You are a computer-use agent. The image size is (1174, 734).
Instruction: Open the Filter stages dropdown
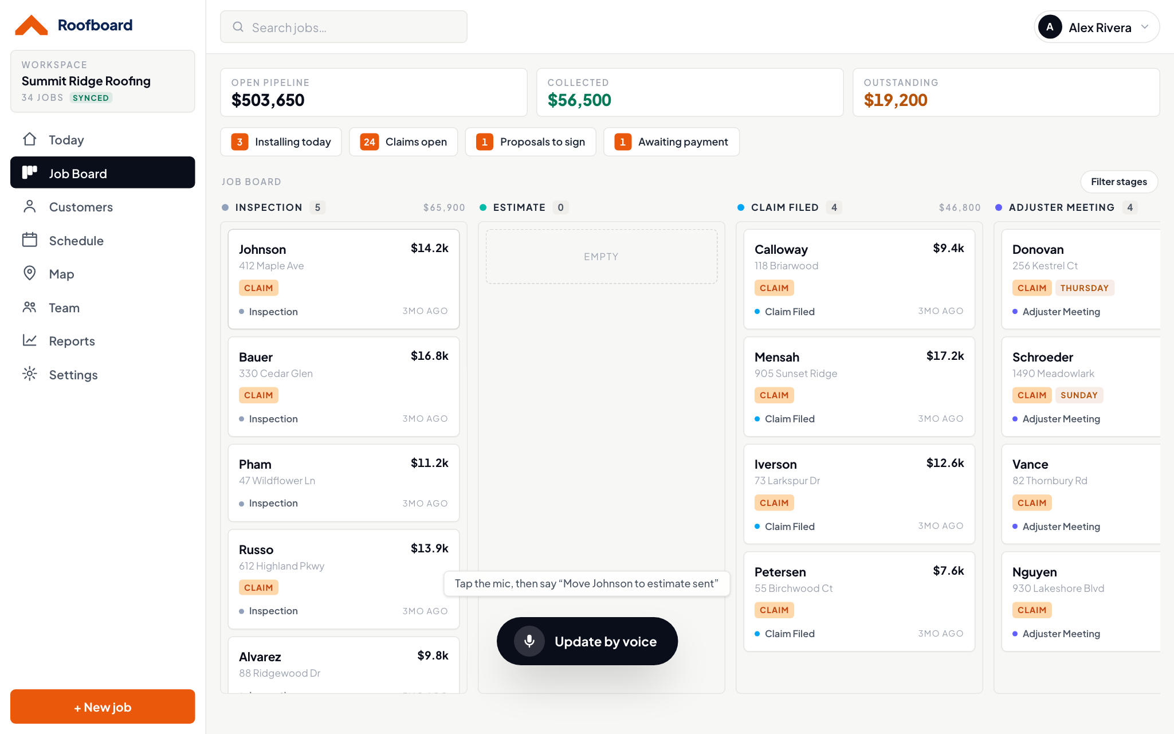(x=1119, y=182)
